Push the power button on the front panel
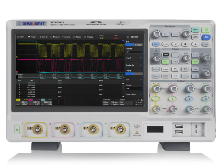 pos(17,129)
